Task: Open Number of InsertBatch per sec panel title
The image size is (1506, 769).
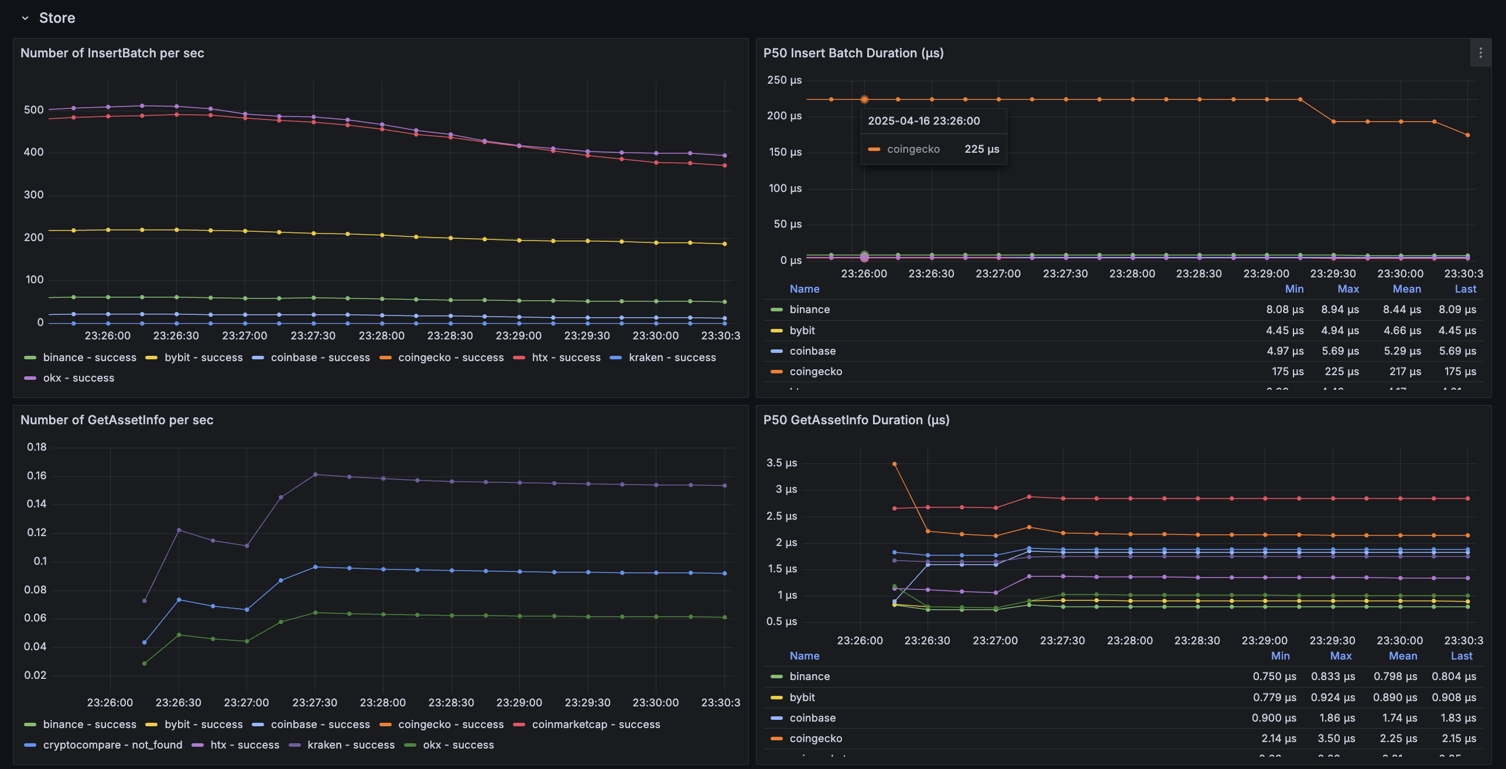Action: coord(112,53)
